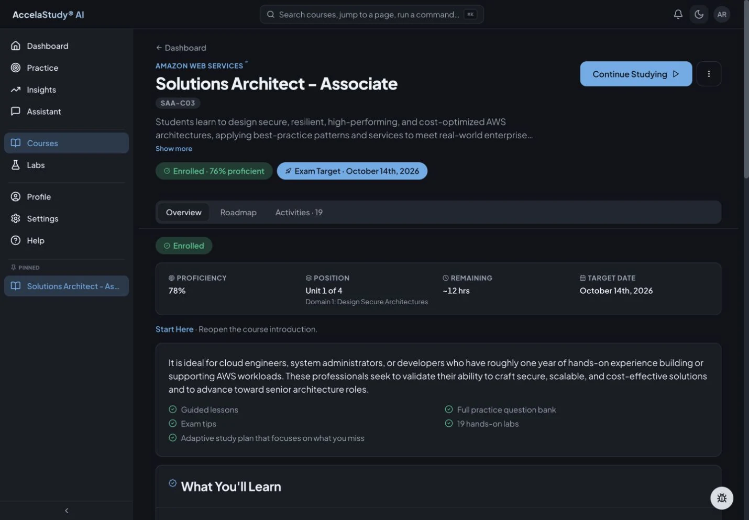Open the AR user avatar menu
The height and width of the screenshot is (520, 749).
tap(722, 15)
